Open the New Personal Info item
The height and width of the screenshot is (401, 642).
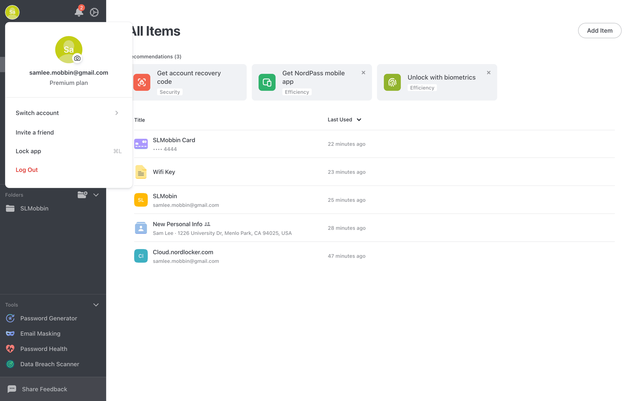click(x=374, y=228)
